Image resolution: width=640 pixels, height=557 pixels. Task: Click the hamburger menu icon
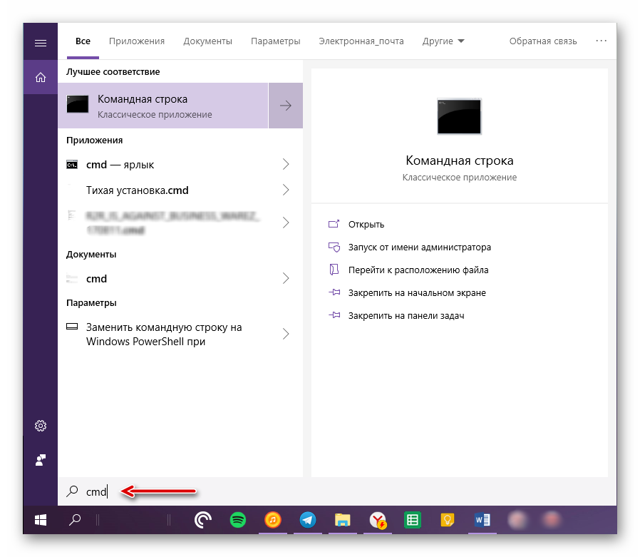click(x=41, y=43)
